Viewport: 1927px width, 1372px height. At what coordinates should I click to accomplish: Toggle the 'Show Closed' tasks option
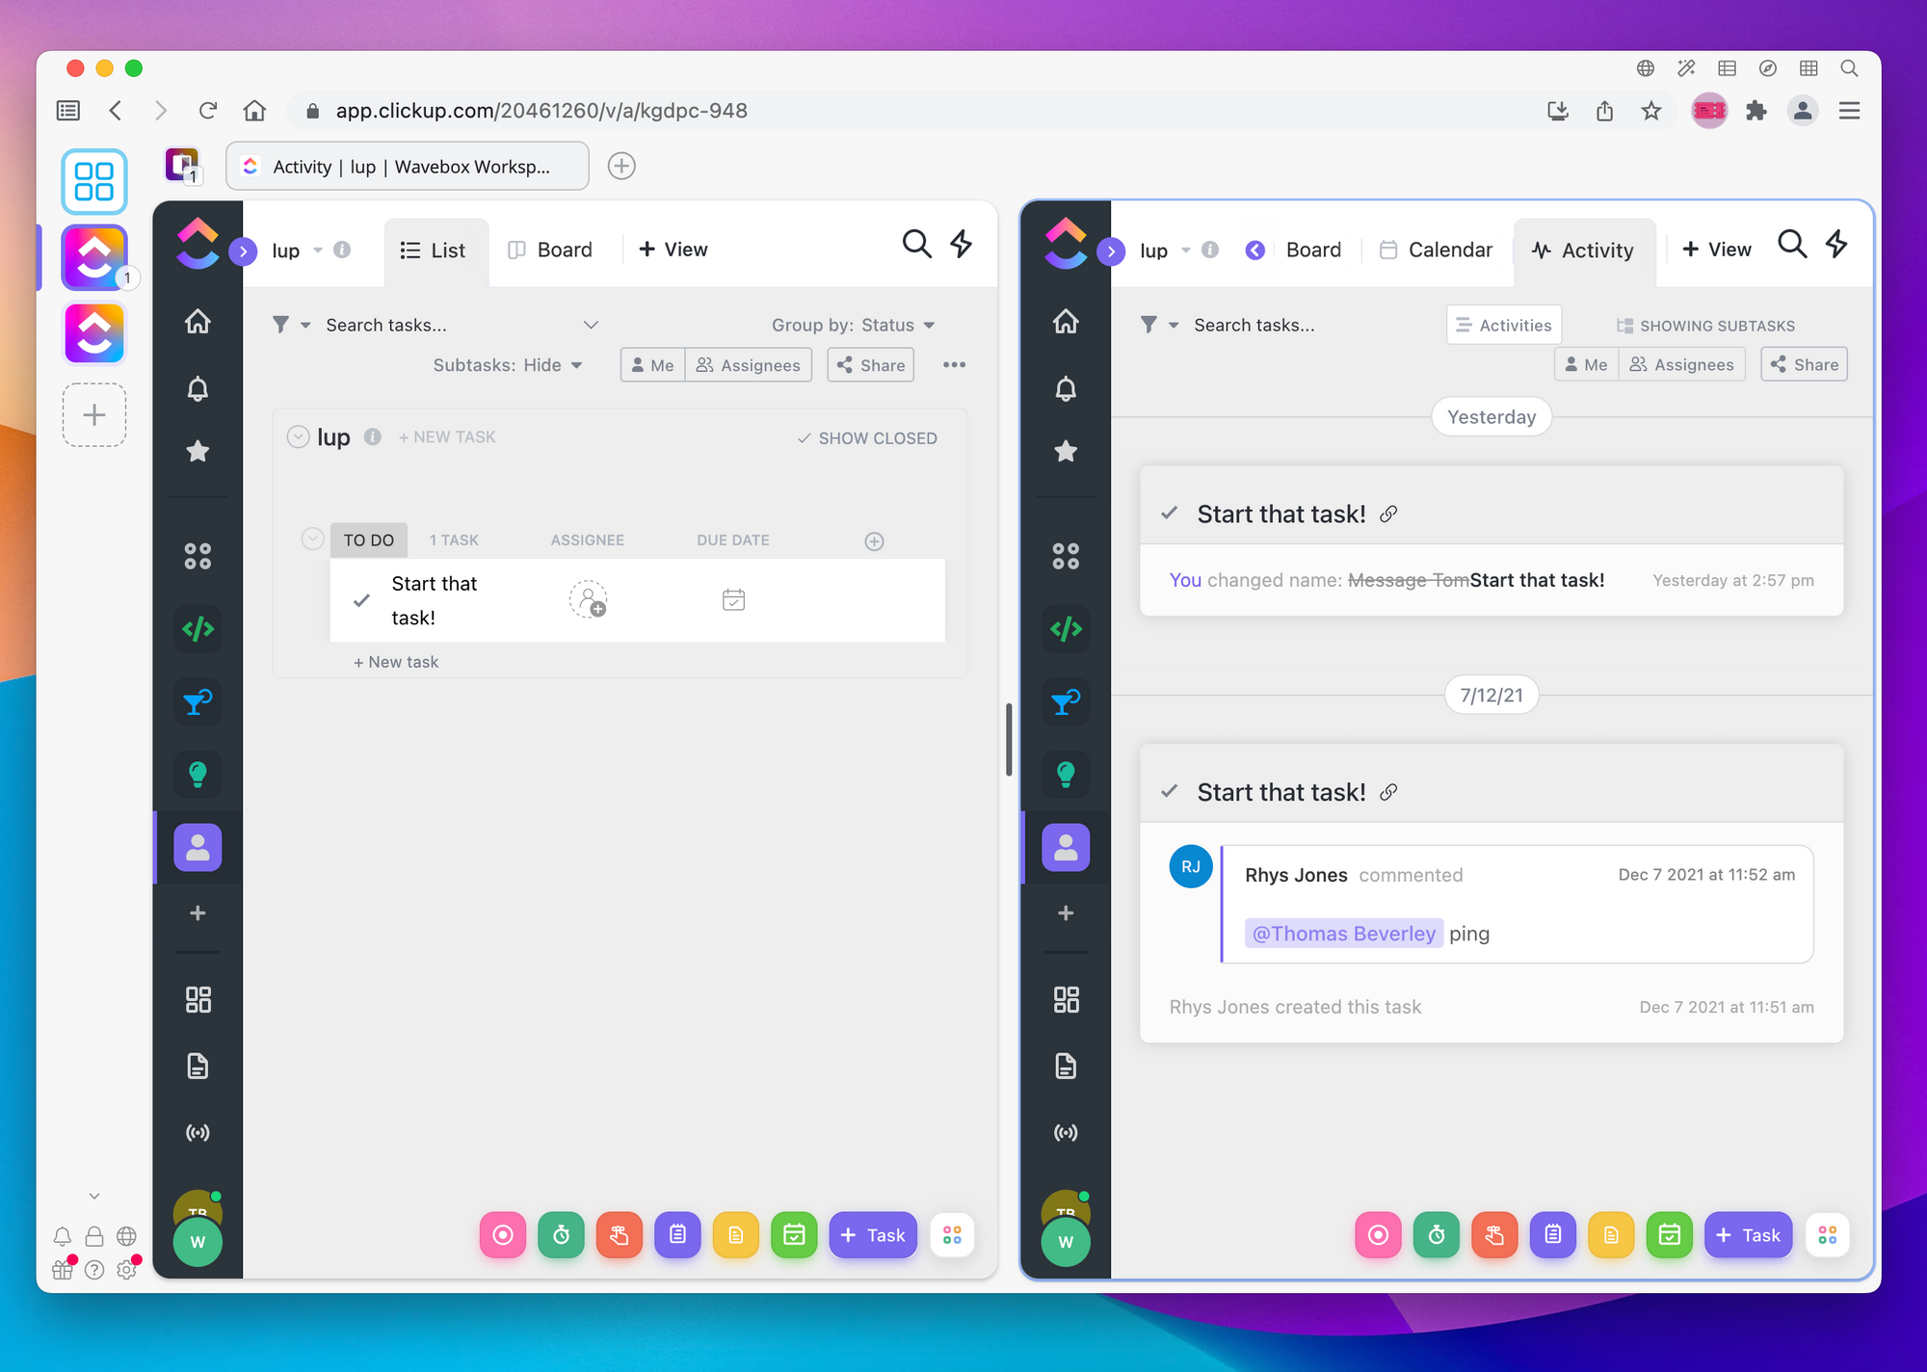pos(865,438)
